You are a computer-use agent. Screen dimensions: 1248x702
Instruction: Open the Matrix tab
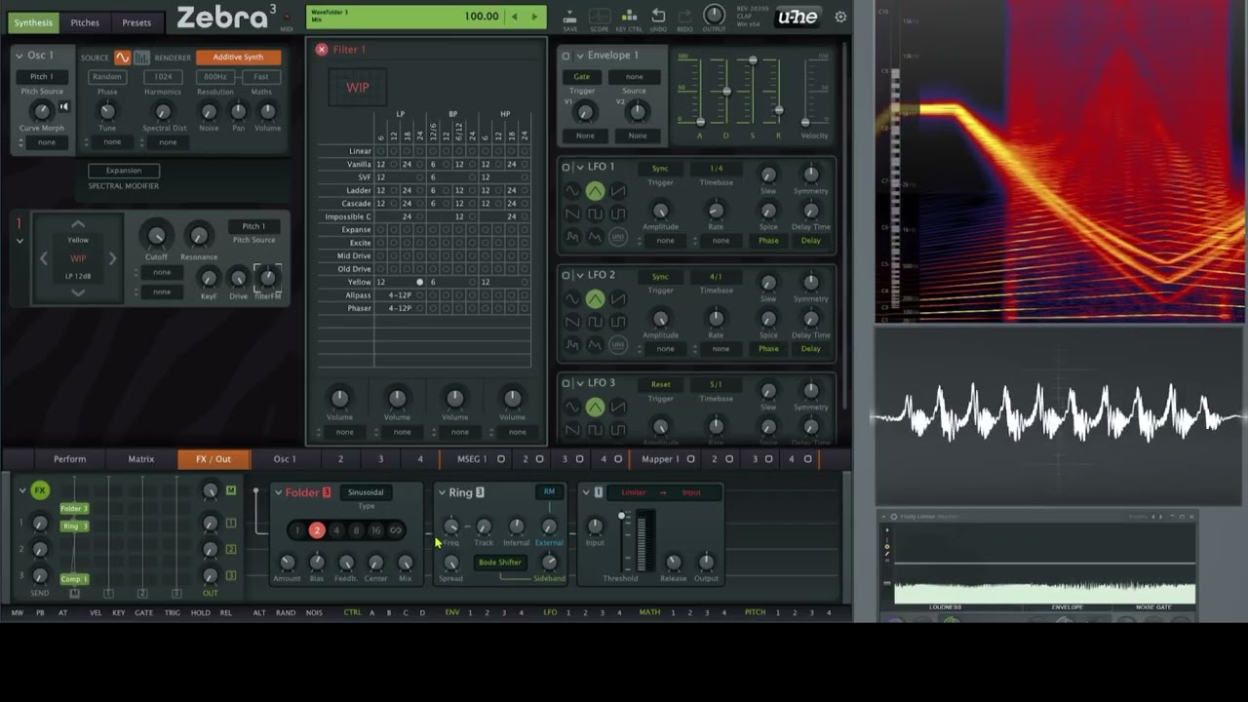coord(141,459)
